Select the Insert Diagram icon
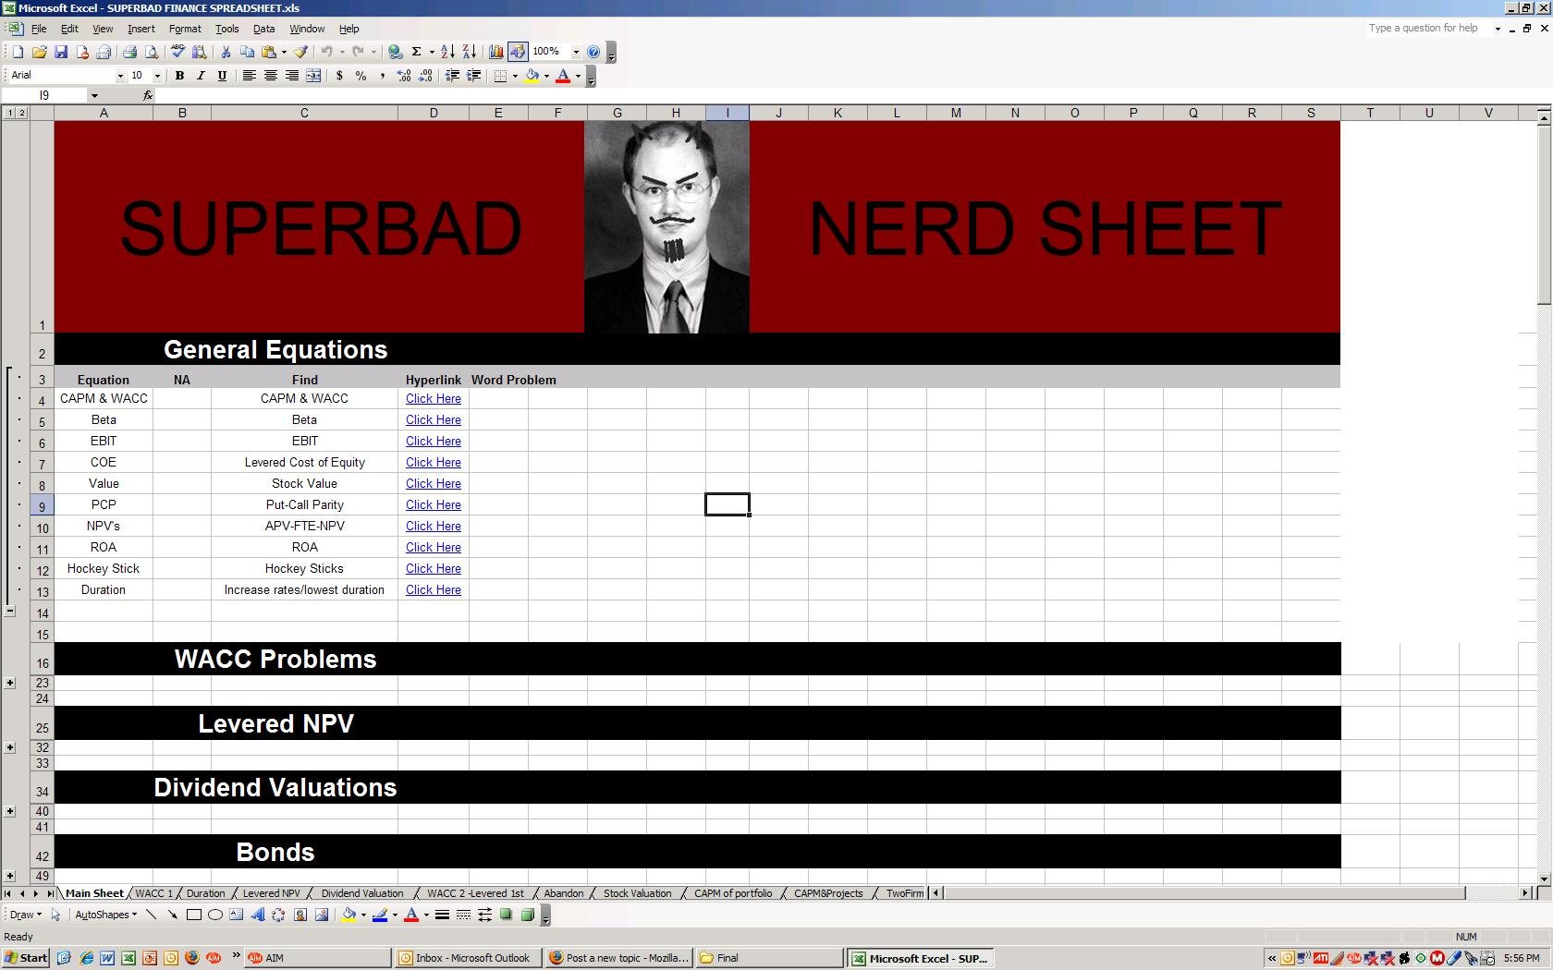This screenshot has height=970, width=1553. [x=280, y=915]
